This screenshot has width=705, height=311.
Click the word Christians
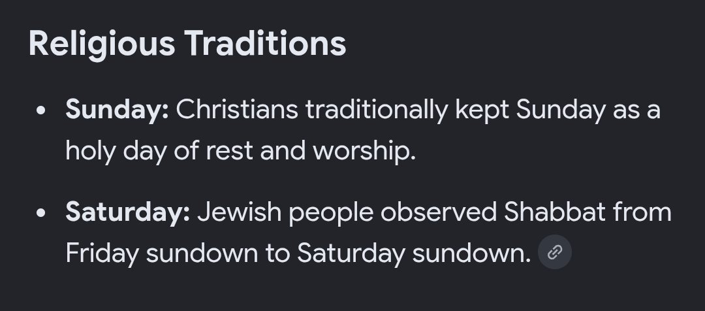[237, 109]
